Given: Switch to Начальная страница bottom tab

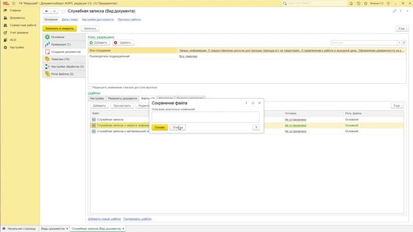Looking at the screenshot, I should (x=19, y=229).
